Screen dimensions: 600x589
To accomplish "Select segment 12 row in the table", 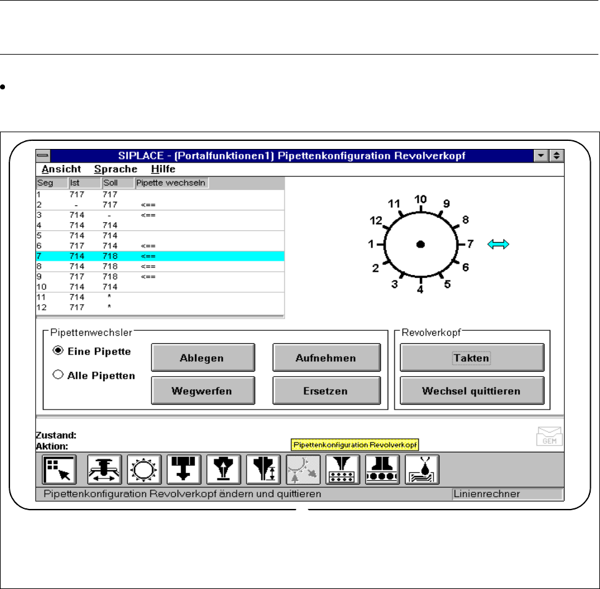I will (x=160, y=307).
